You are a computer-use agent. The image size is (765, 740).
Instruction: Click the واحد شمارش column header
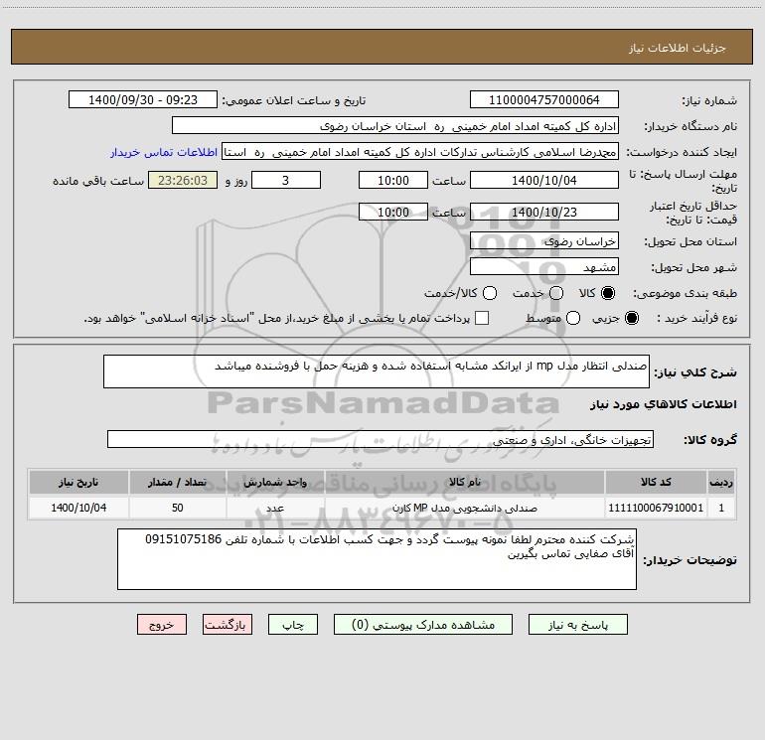[x=275, y=483]
